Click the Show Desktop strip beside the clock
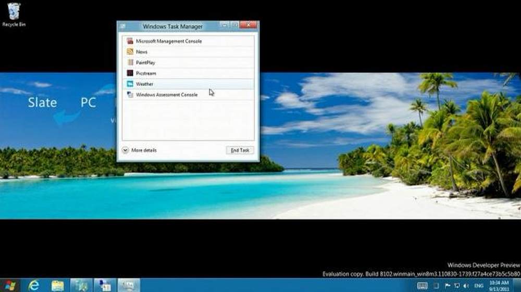 tap(517, 286)
